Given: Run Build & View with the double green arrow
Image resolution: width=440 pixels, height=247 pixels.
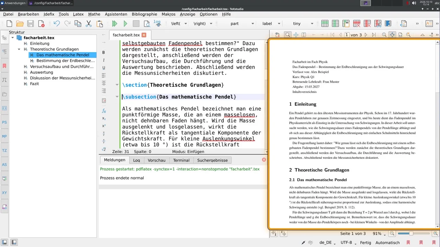Looking at the screenshot, I should coord(115,24).
